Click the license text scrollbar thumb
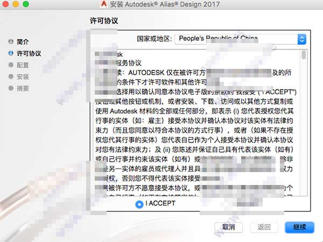Screen dimensions: 323x242 coord(304,55)
